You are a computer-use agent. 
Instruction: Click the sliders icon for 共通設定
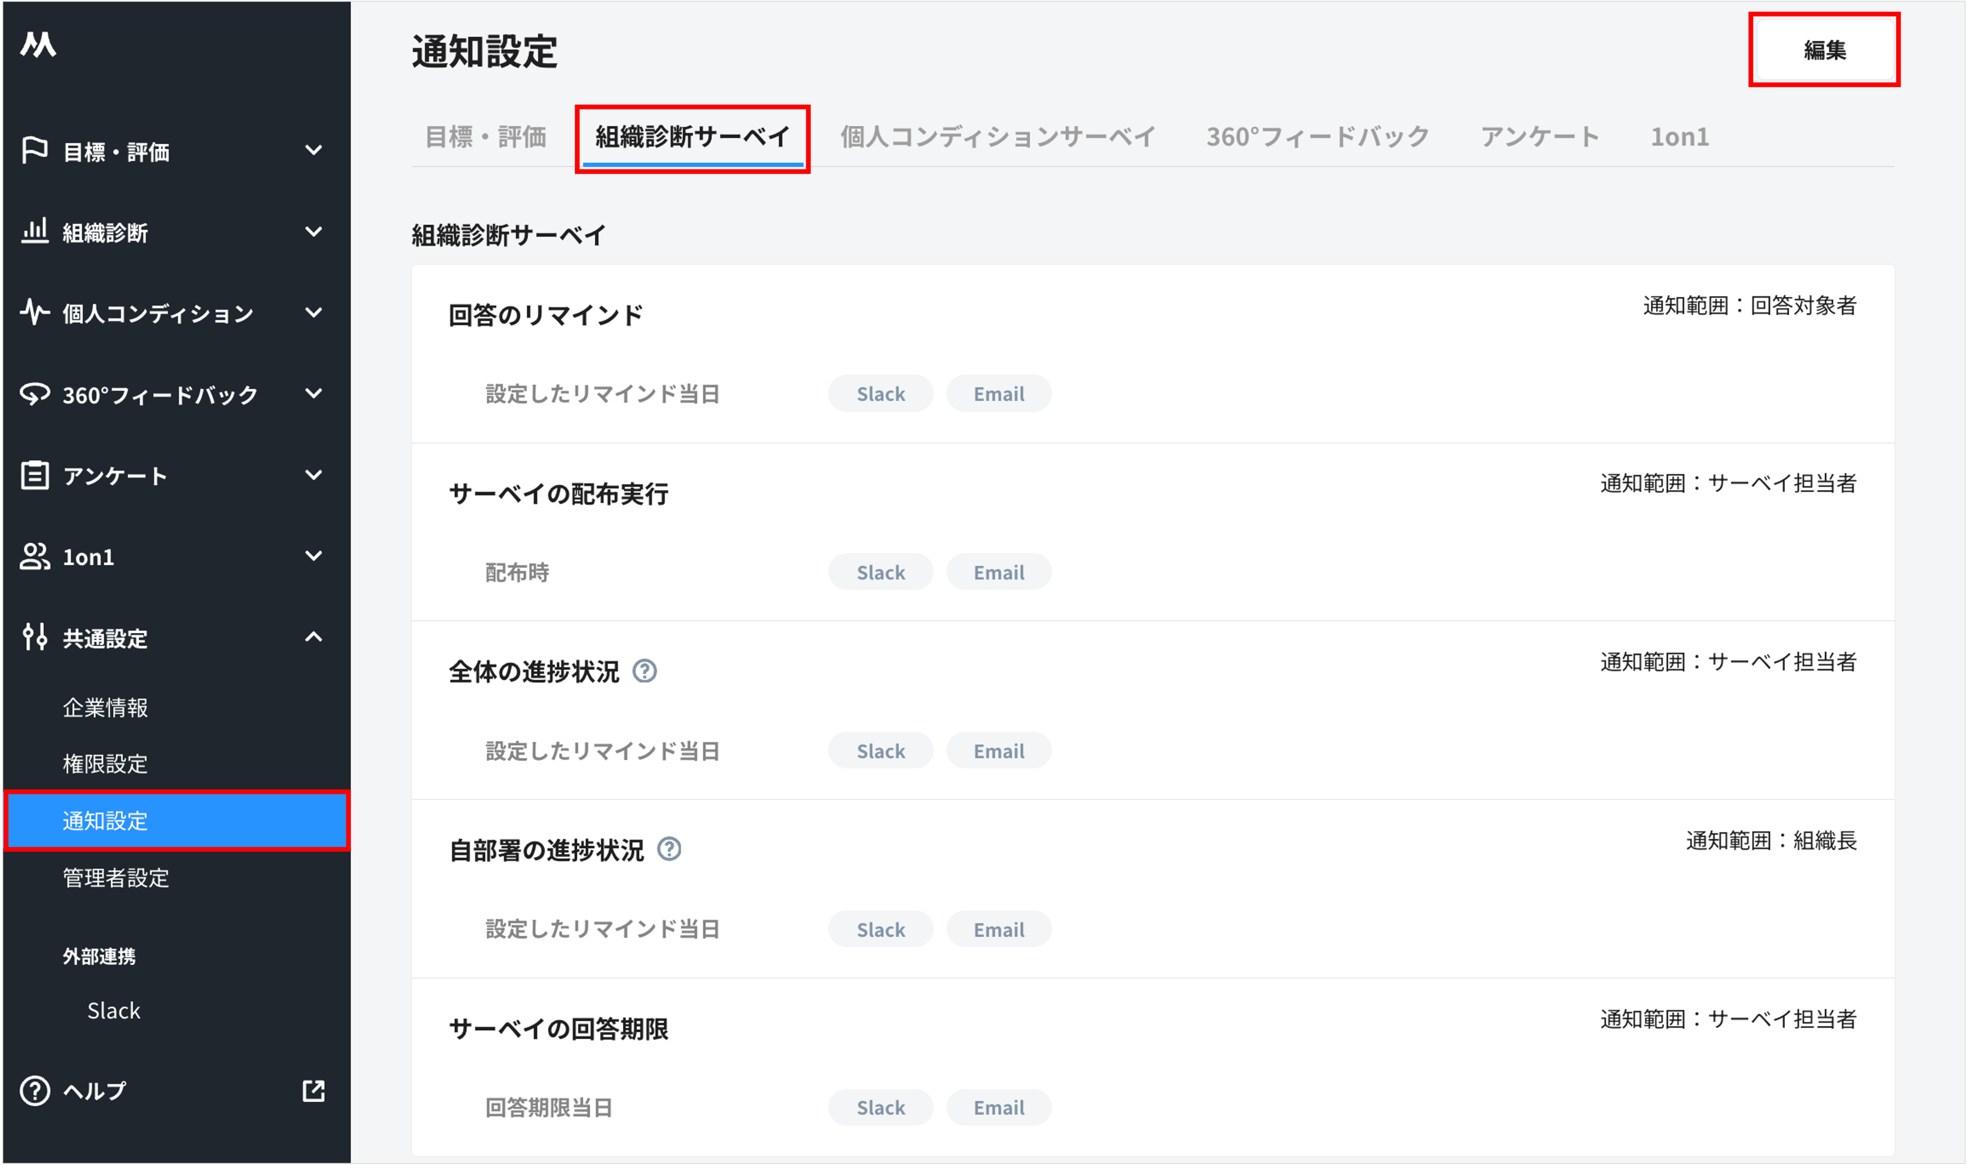pos(34,638)
